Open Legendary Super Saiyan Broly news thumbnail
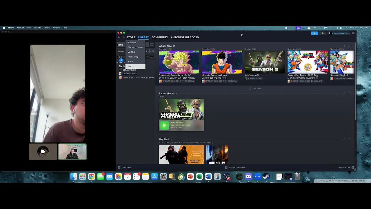The image size is (371, 209). tap(179, 62)
